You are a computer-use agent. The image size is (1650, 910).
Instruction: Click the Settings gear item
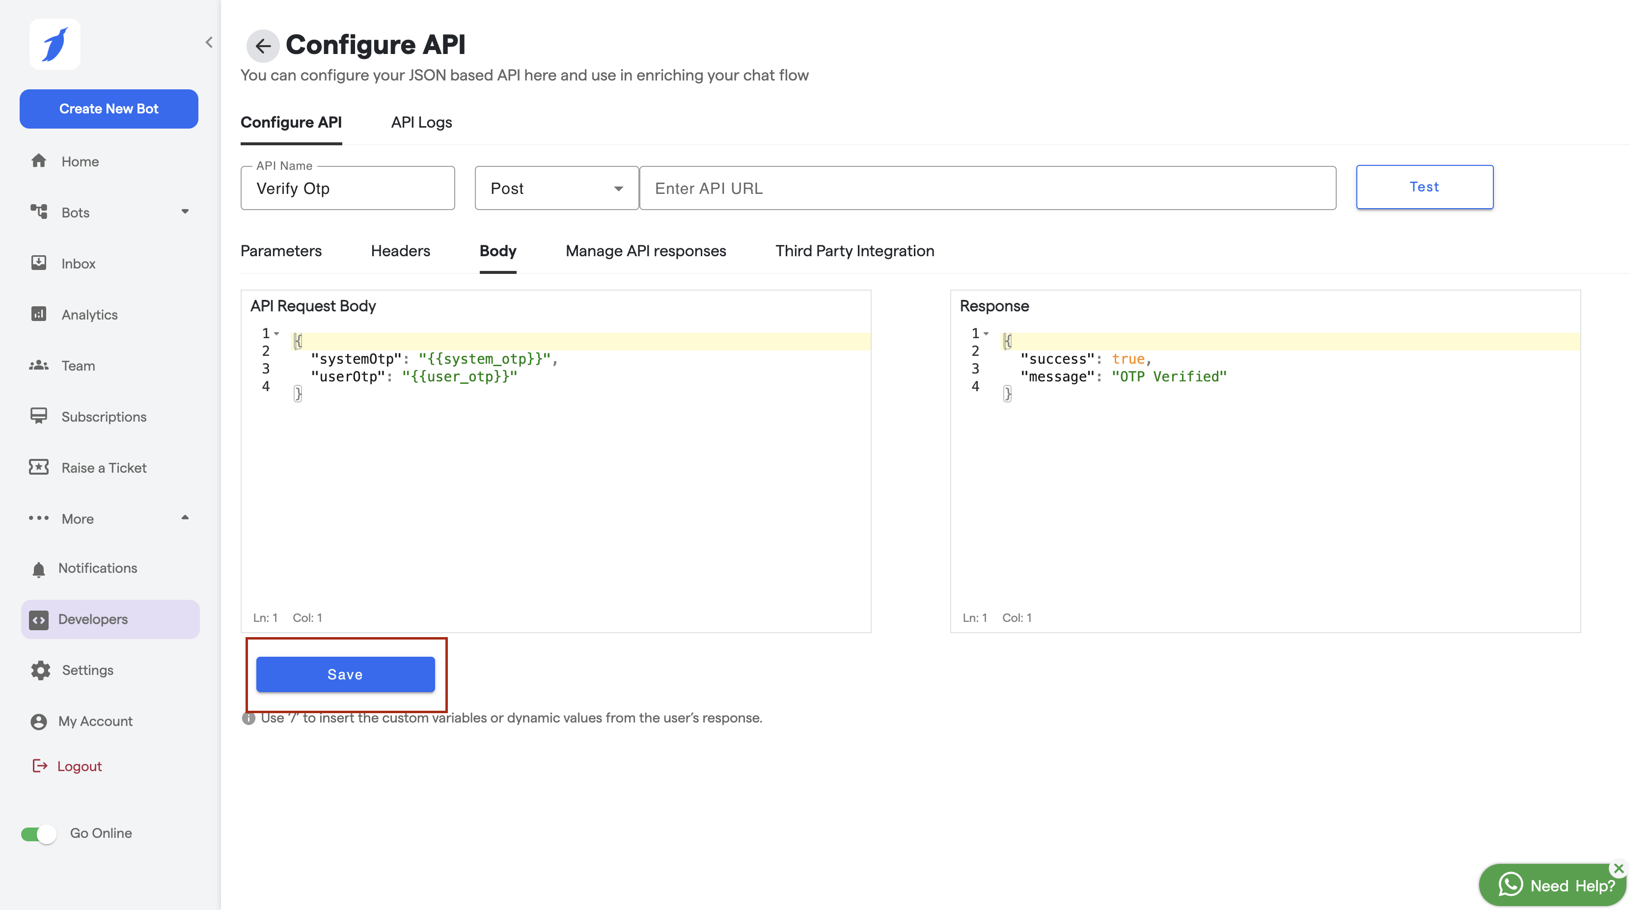tap(41, 670)
